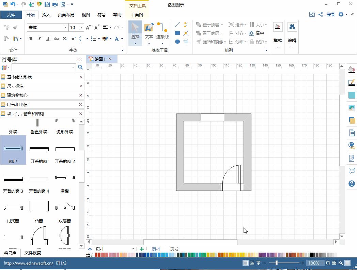Open the help question mark panel
Image resolution: width=357 pixels, height=270 pixels.
pos(352,184)
